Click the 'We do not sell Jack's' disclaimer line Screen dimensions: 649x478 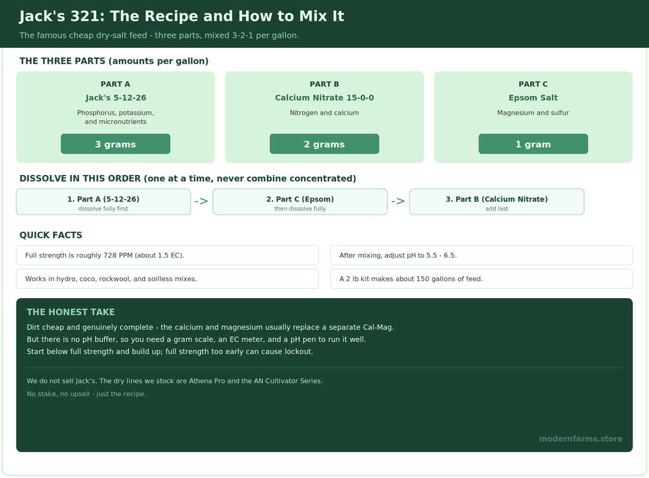(x=175, y=381)
